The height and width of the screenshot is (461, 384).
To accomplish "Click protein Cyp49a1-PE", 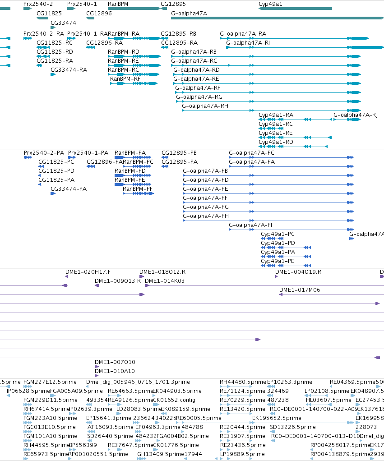I will [x=278, y=261].
